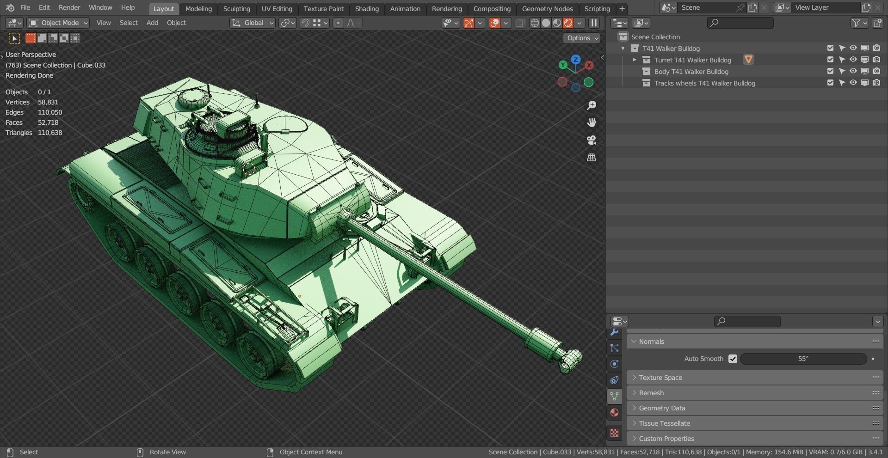Add new view layer icon

pyautogui.click(x=866, y=8)
